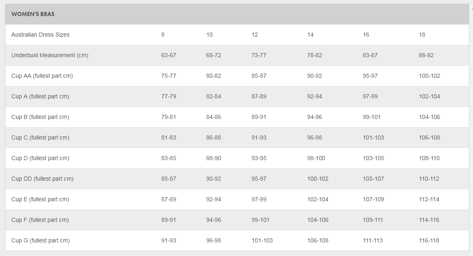Viewport: 473px width, 256px height.
Task: Select Cup G value 116-118
Action: pyautogui.click(x=429, y=240)
